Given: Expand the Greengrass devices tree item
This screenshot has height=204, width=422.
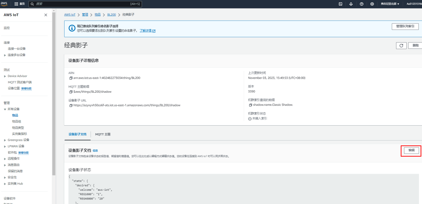Looking at the screenshot, I should click(5, 140).
